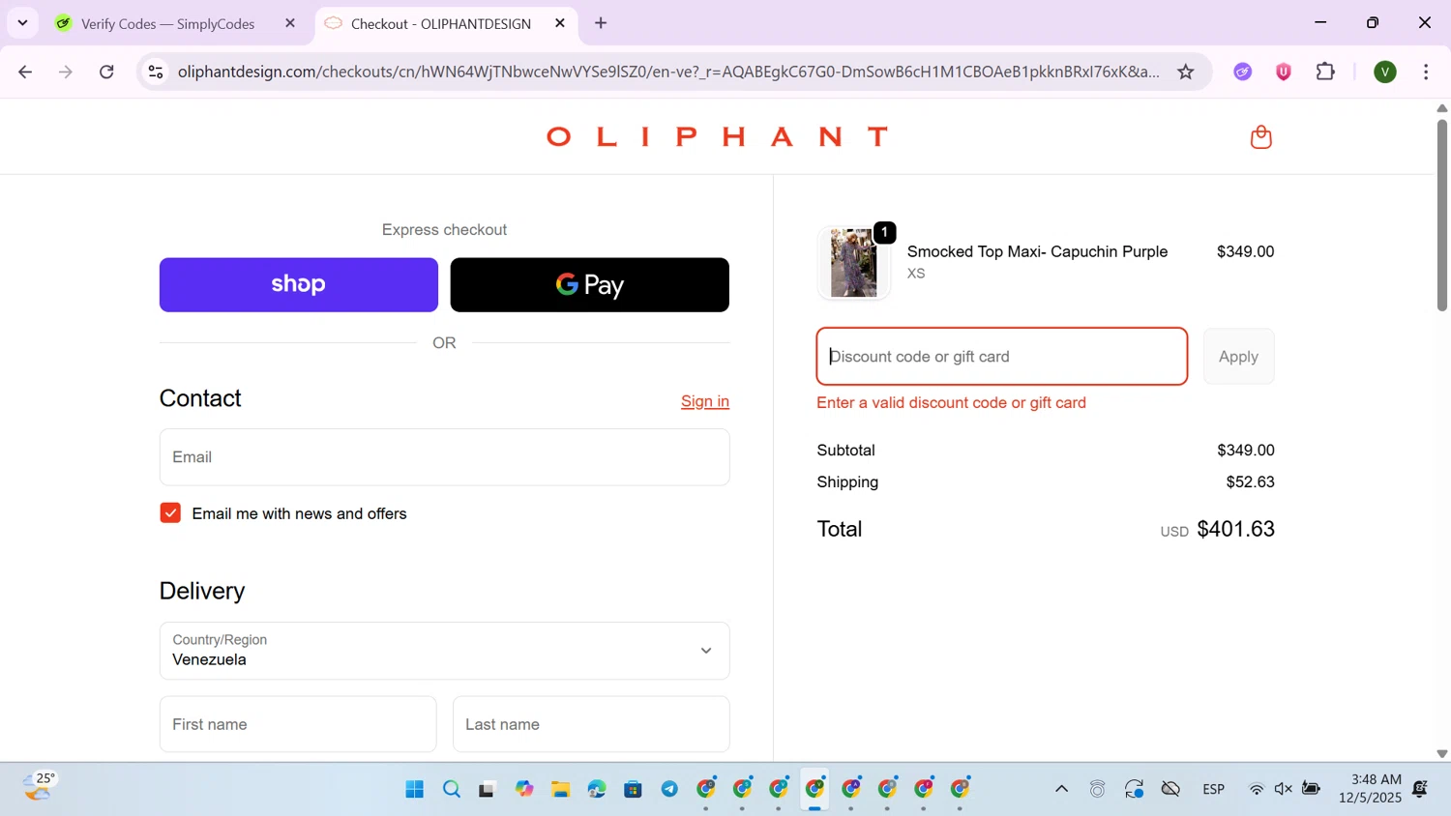Follow the Sign in link
This screenshot has width=1451, height=816.
coord(704,401)
